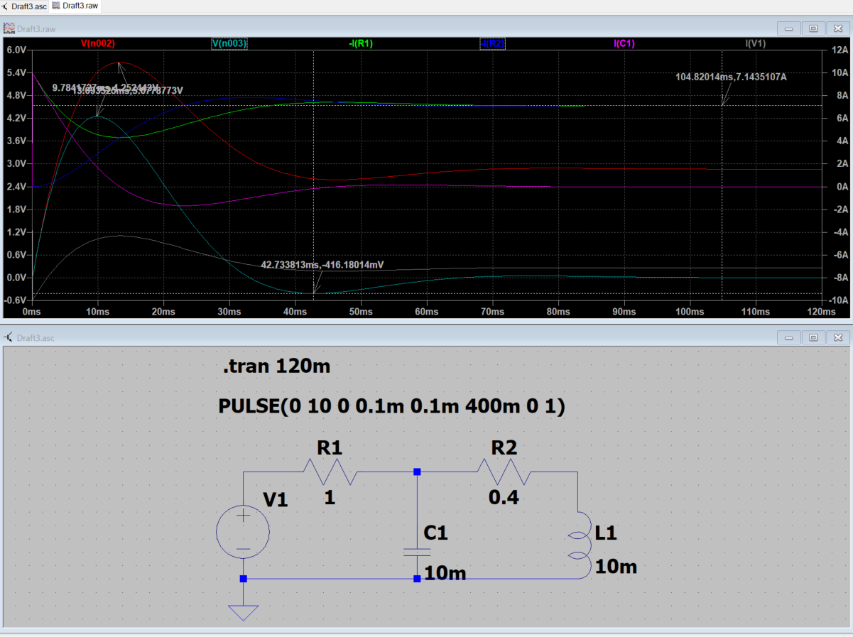Select the R1 resistor symbol
This screenshot has height=637, width=853.
tap(330, 472)
